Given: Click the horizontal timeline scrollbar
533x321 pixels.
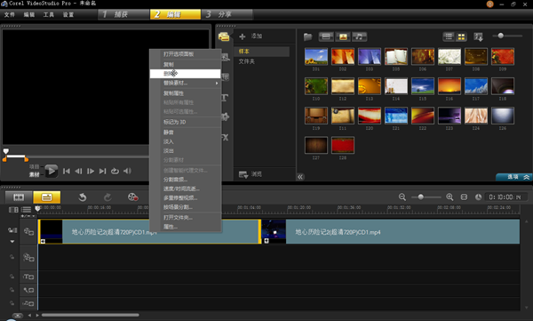Looking at the screenshot, I should pyautogui.click(x=90, y=315).
